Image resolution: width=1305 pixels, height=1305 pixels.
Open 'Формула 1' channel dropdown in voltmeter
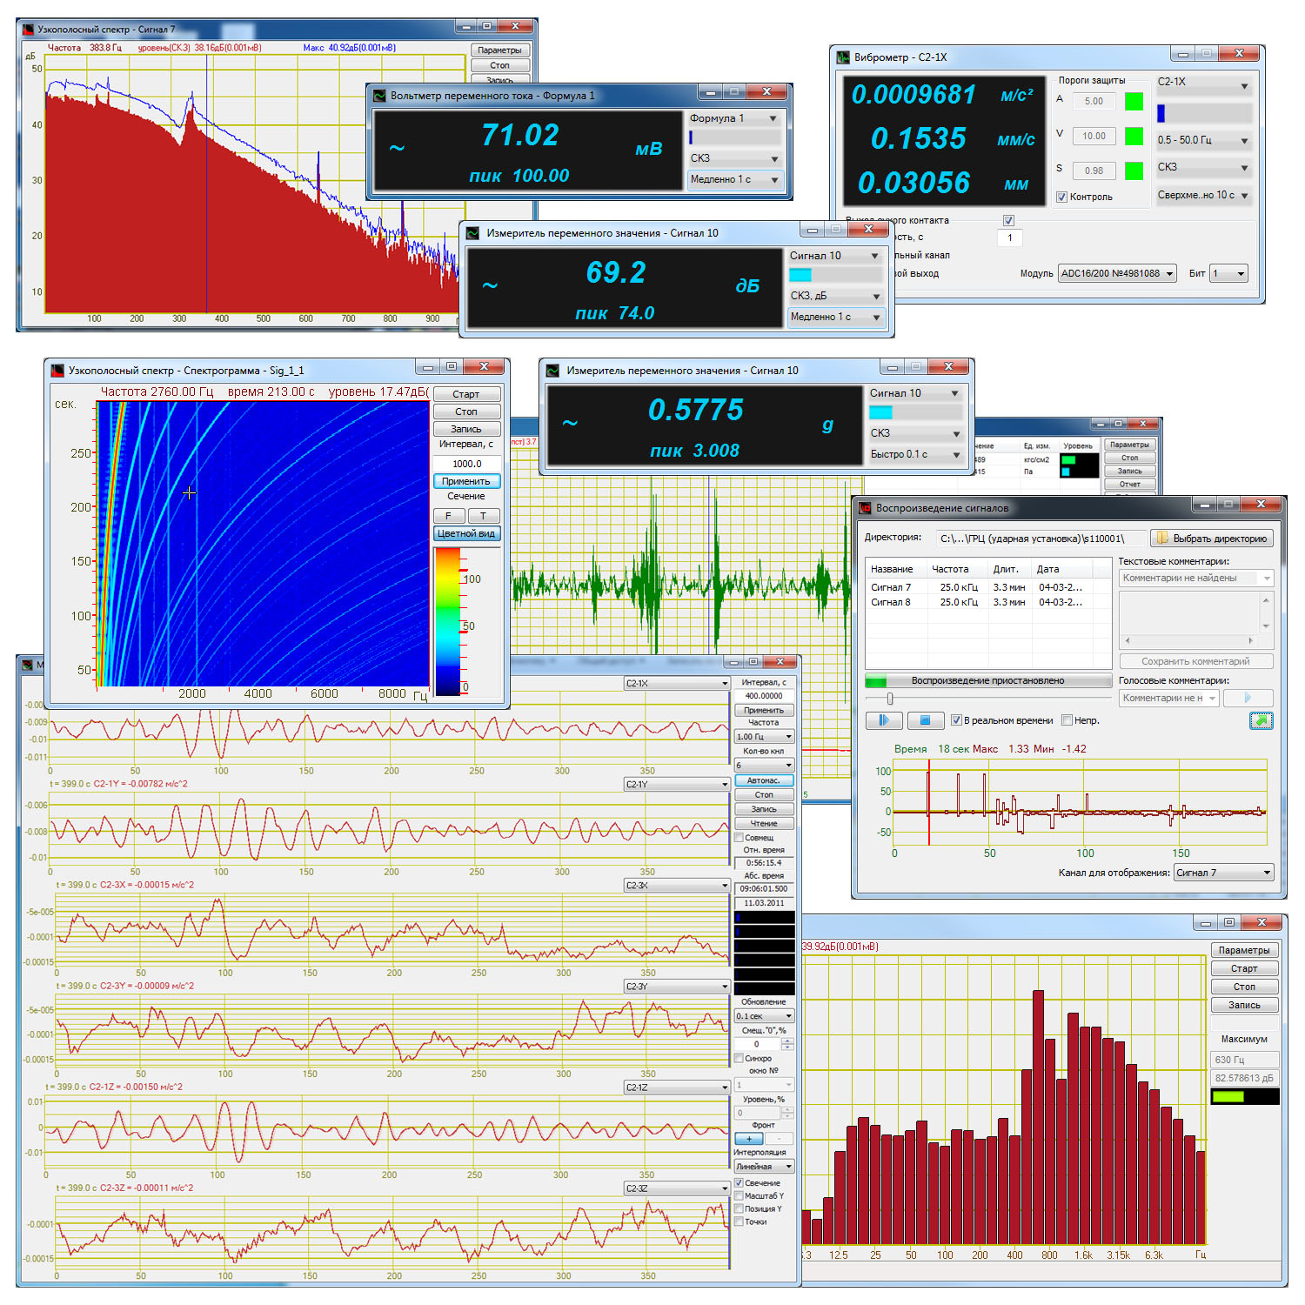pos(735,118)
